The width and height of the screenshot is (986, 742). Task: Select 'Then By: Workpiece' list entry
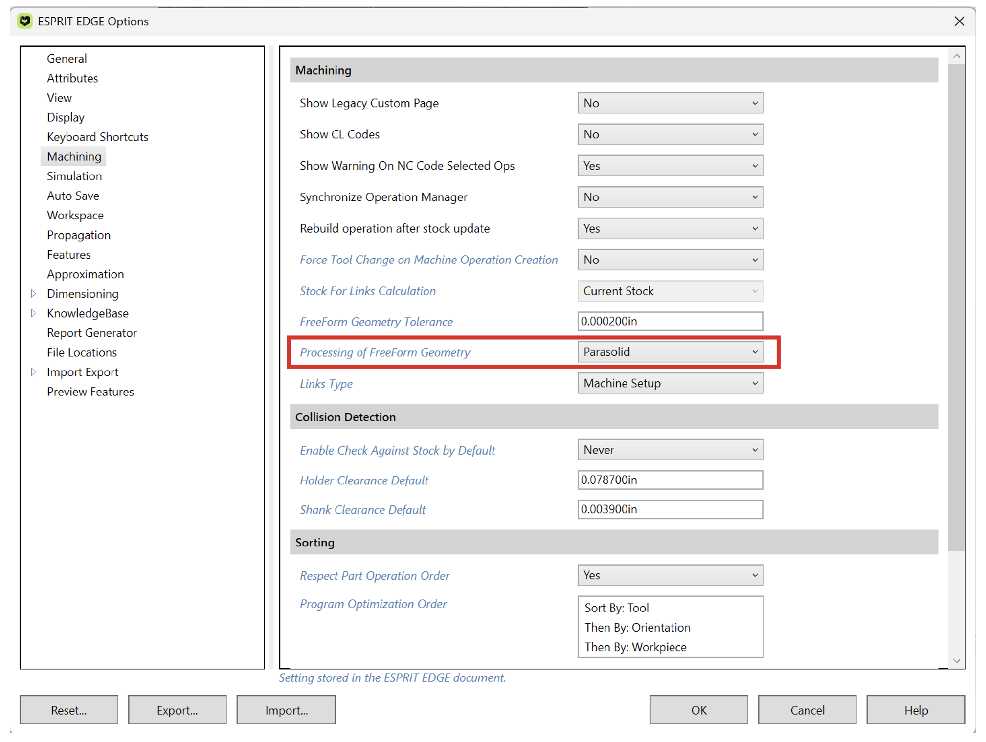coord(635,647)
